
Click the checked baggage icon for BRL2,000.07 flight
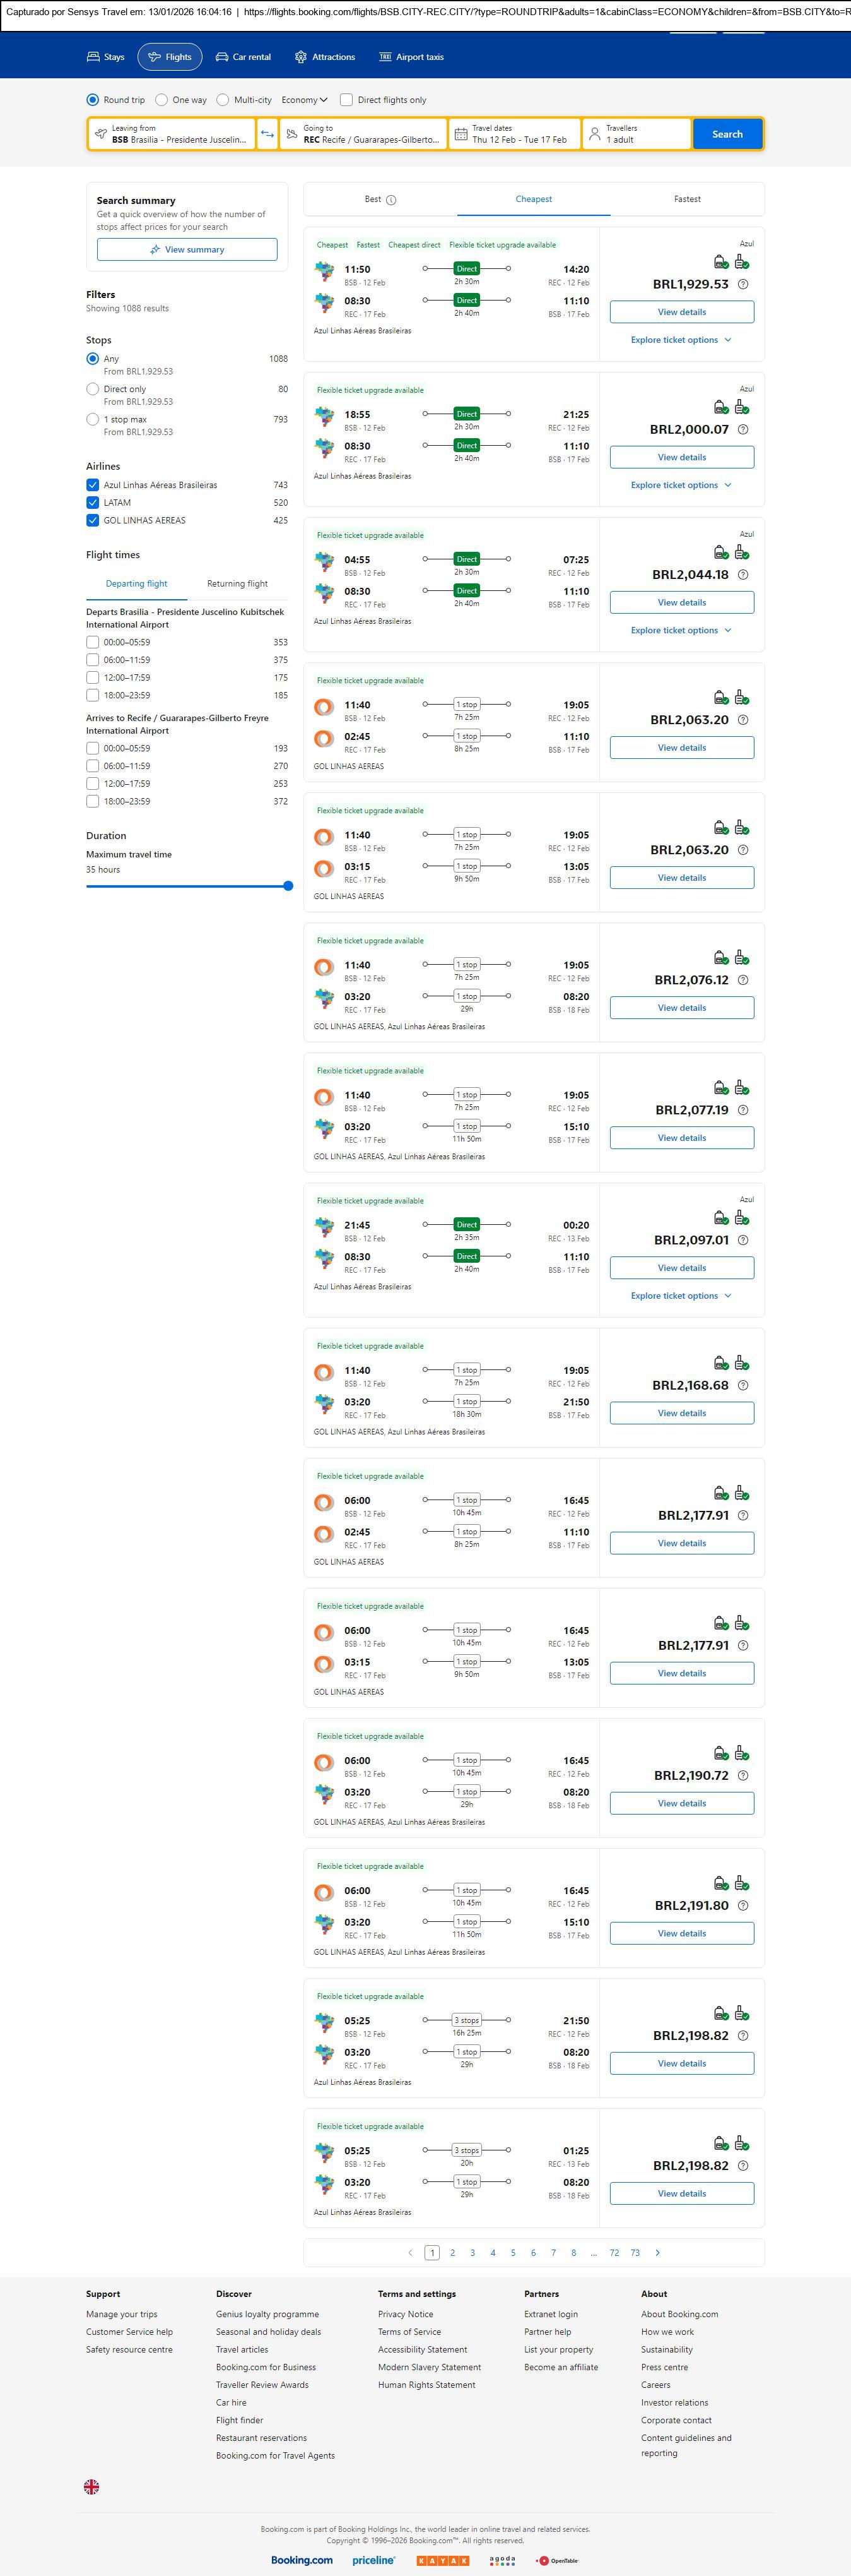(x=741, y=408)
